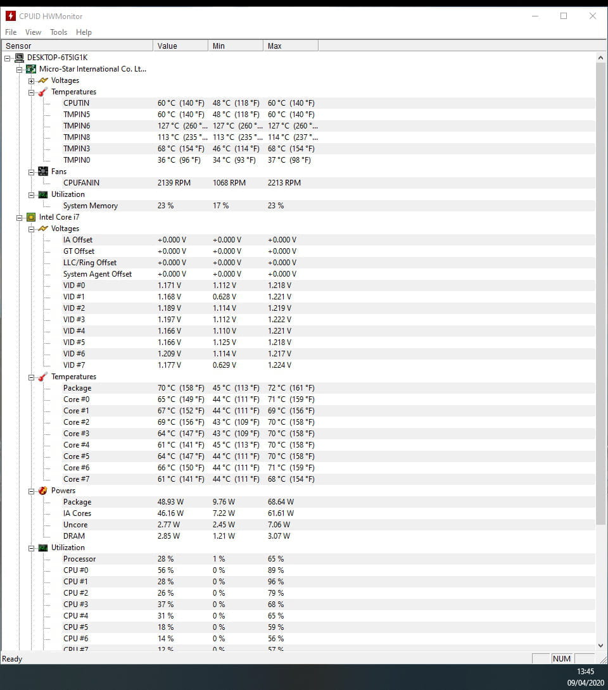Collapse the System Memory Utilization node
This screenshot has height=690, width=608.
(x=31, y=195)
